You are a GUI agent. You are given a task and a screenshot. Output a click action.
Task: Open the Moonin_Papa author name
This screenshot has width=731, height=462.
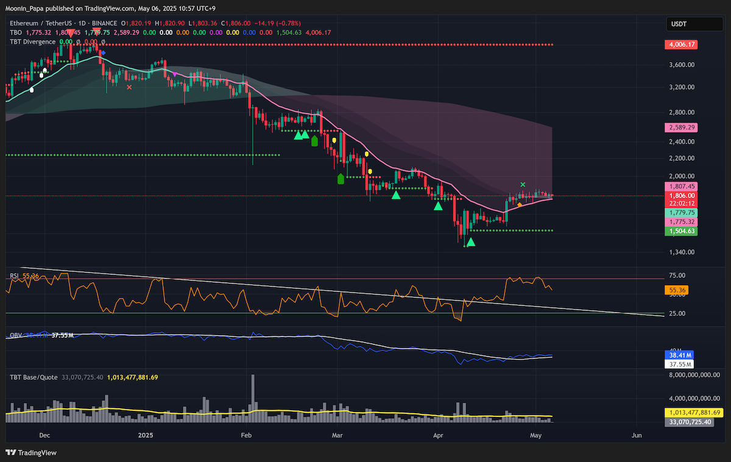(23, 9)
